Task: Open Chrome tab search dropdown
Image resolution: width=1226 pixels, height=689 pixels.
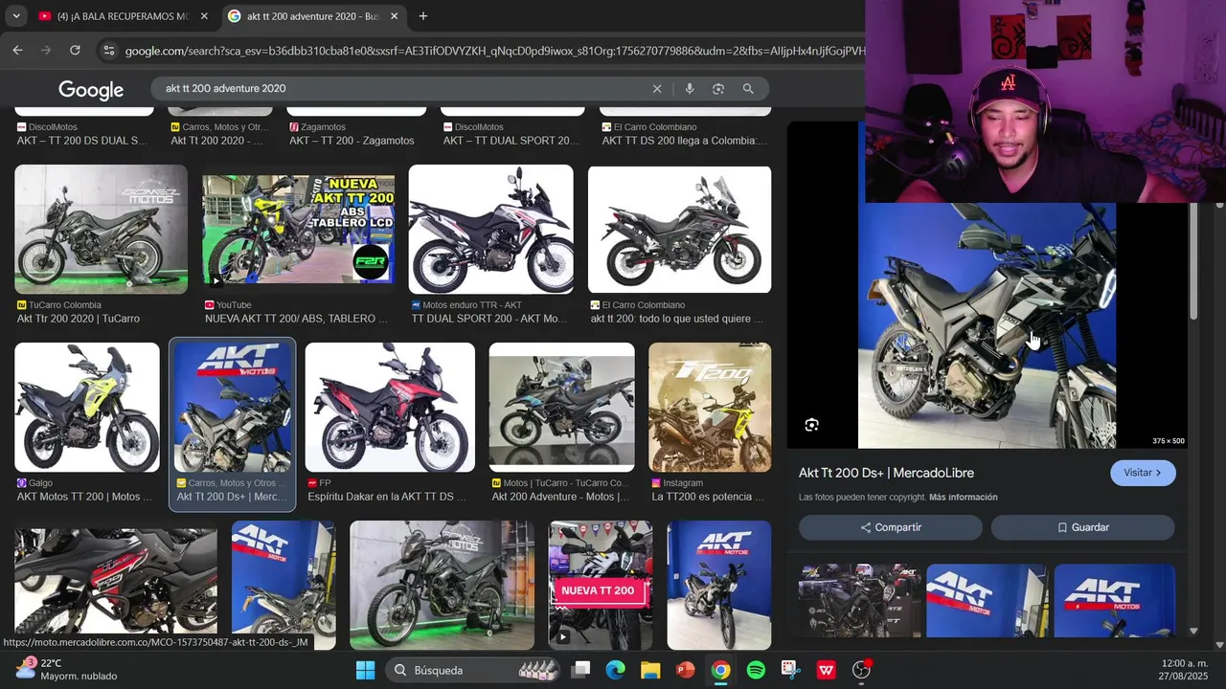Action: (15, 16)
